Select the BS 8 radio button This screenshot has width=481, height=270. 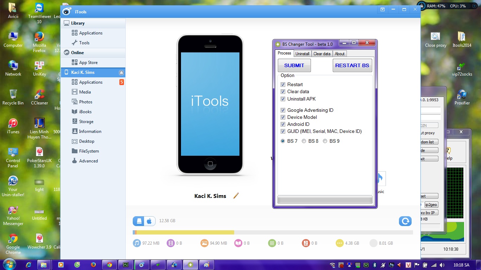coord(304,141)
